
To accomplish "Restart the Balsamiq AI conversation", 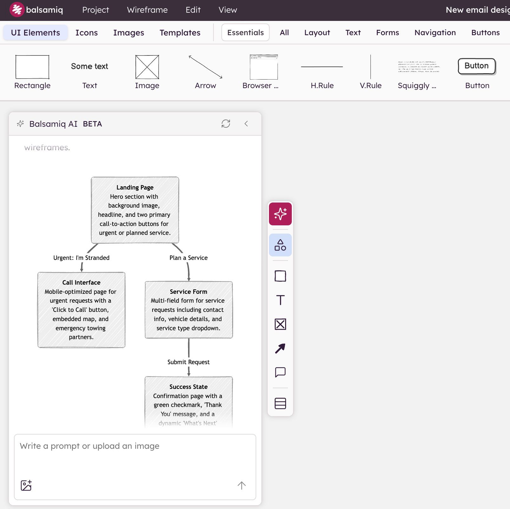I will (226, 124).
